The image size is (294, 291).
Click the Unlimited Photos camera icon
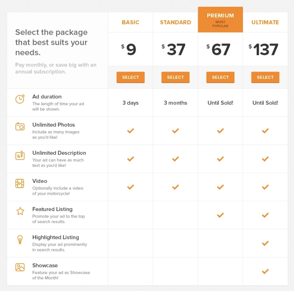pos(20,127)
